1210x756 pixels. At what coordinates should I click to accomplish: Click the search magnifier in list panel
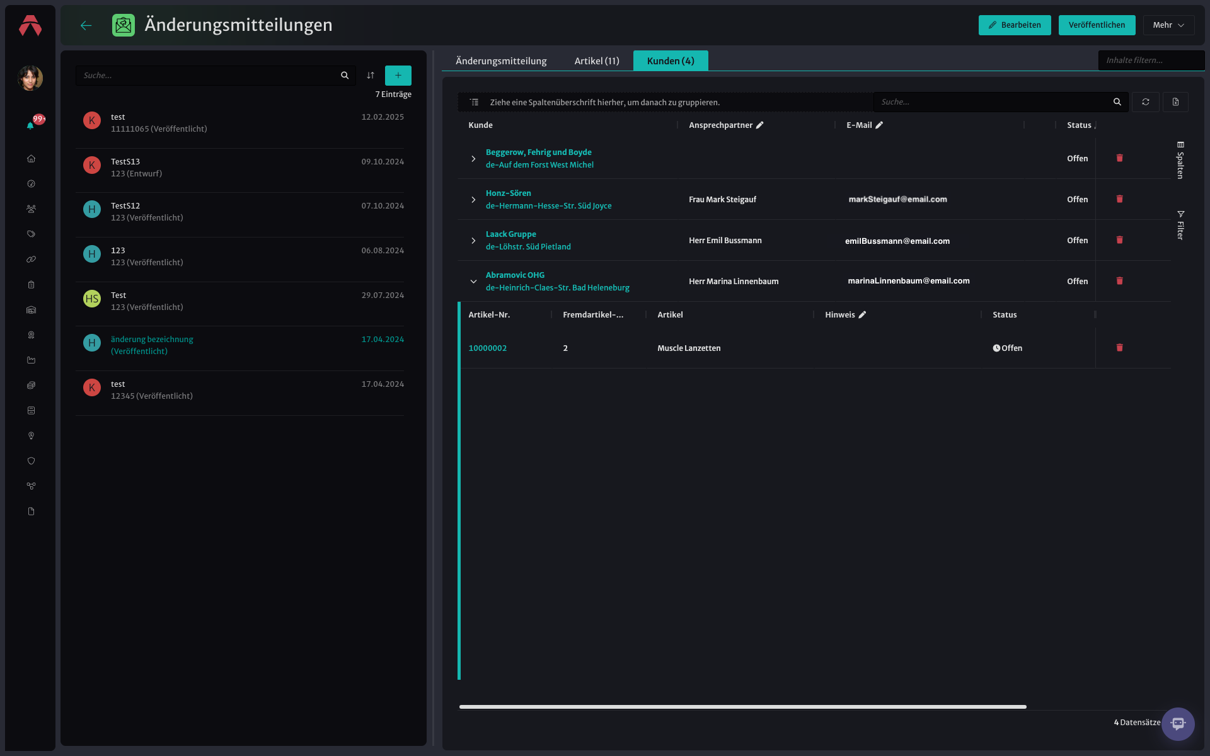pos(345,76)
